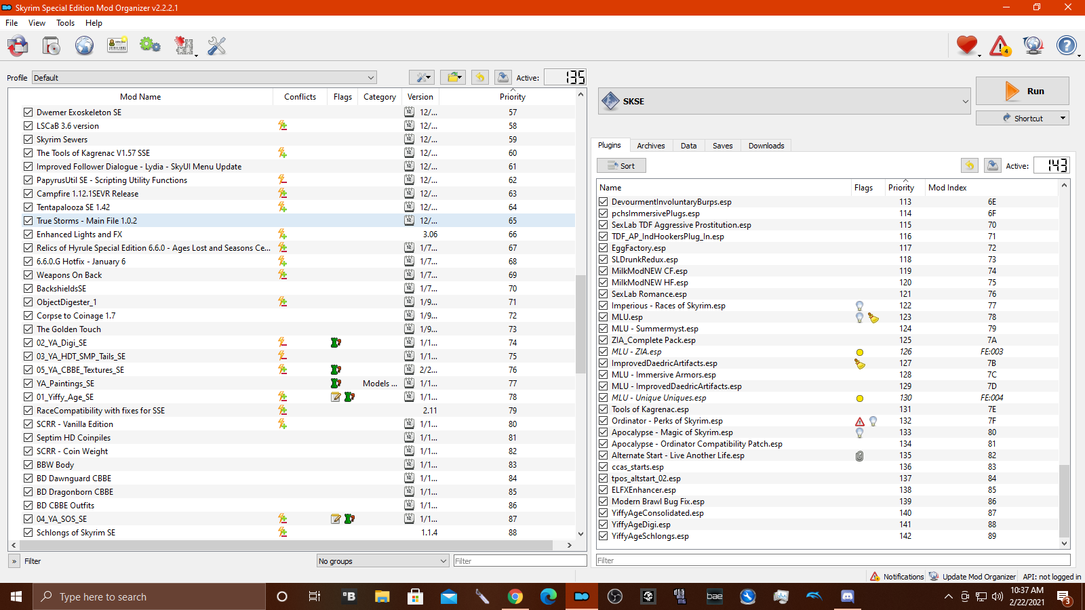The width and height of the screenshot is (1085, 610).
Task: Sort the mod list by Mod Name header
Action: coord(140,96)
